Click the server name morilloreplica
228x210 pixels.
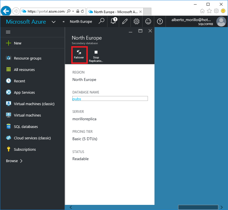tap(84, 119)
